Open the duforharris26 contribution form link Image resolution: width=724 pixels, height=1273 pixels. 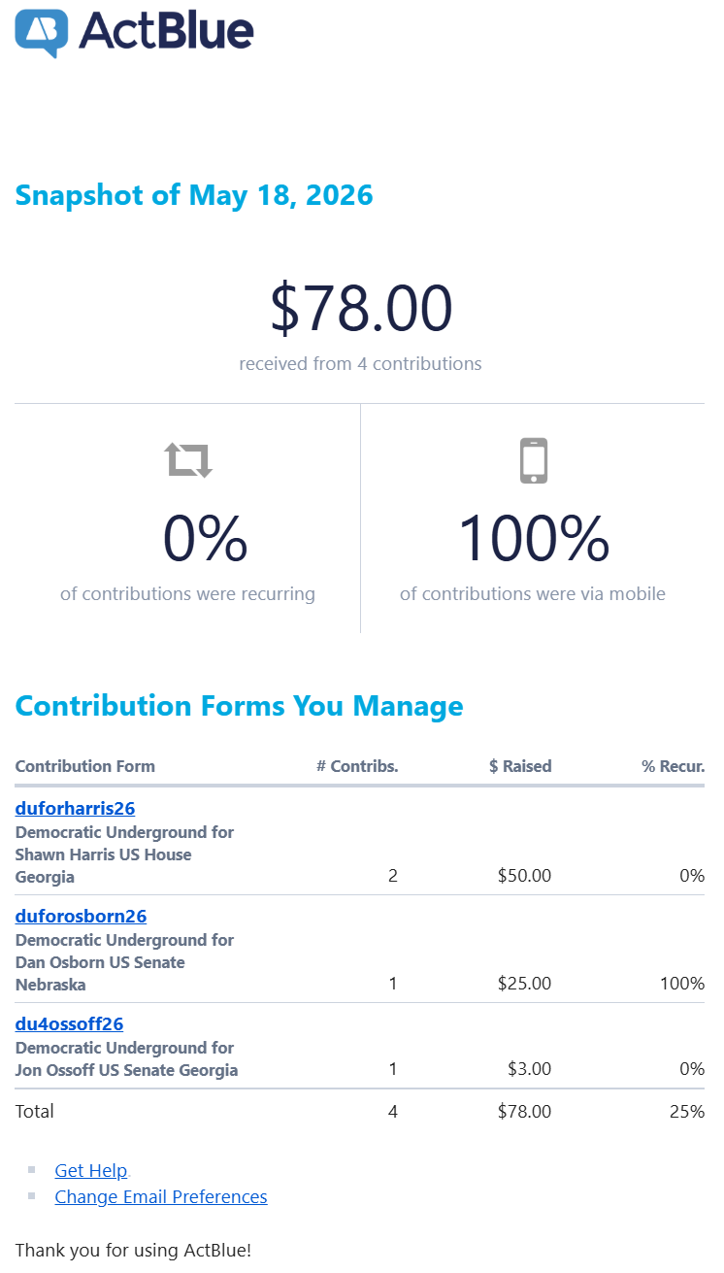(x=75, y=808)
